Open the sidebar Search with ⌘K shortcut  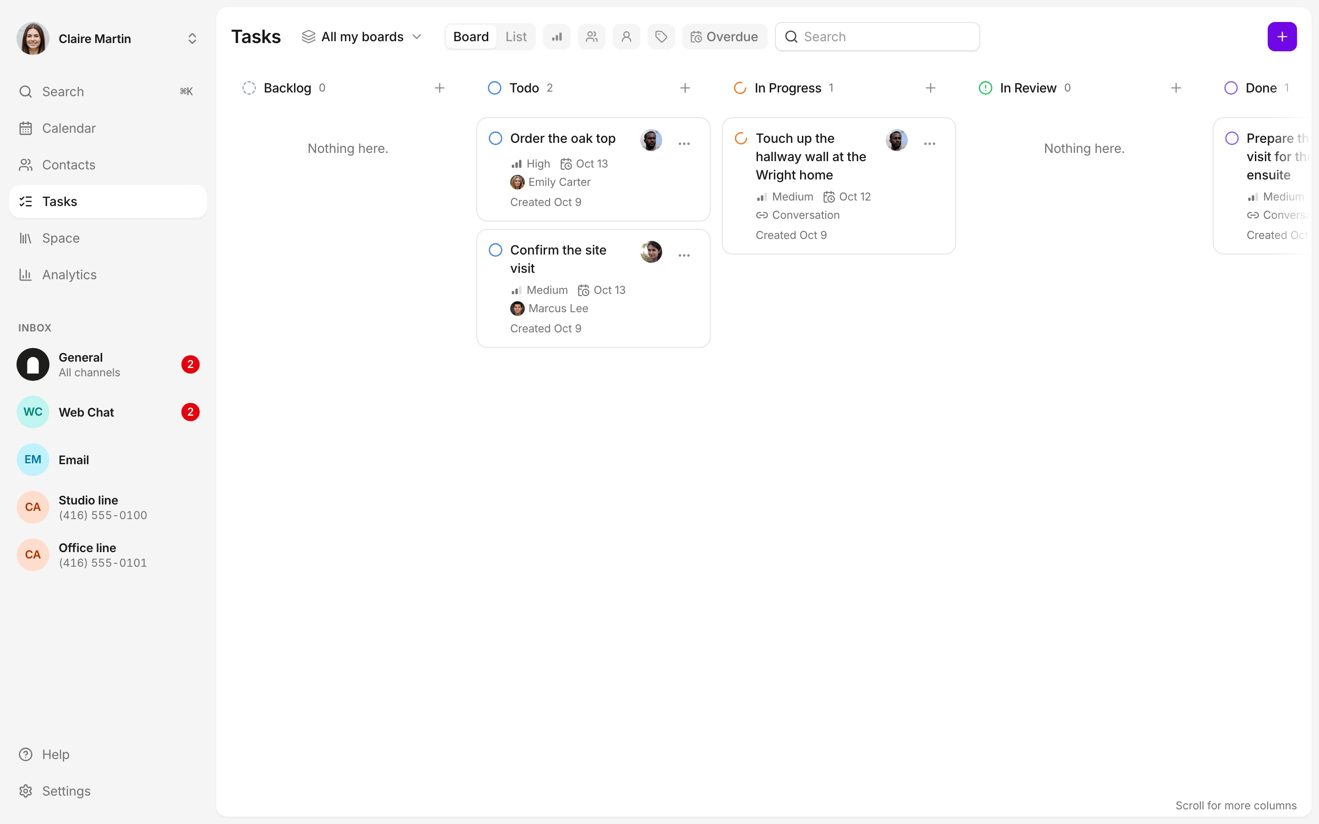[108, 92]
